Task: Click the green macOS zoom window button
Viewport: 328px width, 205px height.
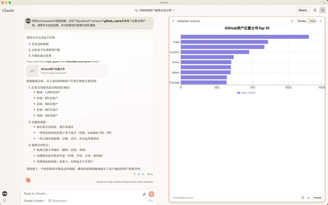Action: coord(10,2)
